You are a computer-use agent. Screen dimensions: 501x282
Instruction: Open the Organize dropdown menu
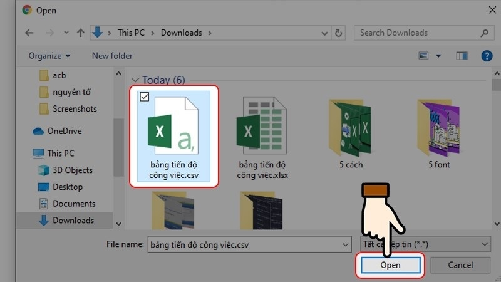[49, 56]
